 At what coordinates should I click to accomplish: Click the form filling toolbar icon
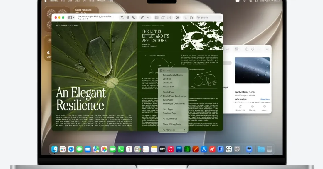[169, 18]
